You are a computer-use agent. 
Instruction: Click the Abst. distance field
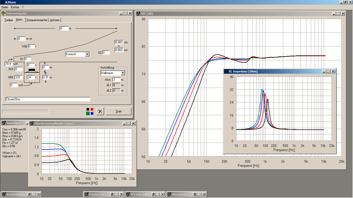tap(116, 80)
